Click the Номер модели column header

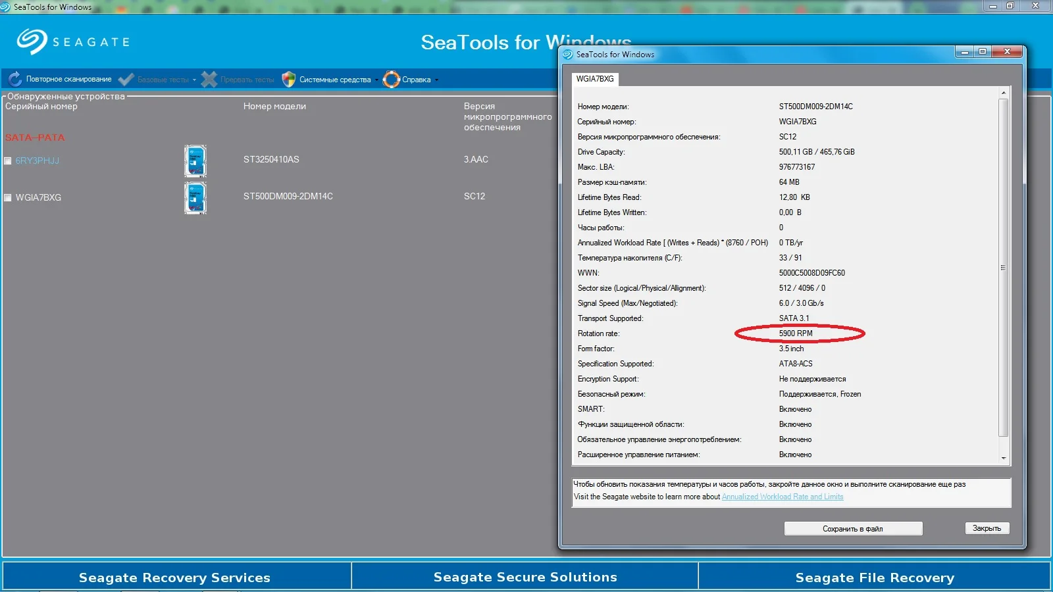click(x=274, y=107)
